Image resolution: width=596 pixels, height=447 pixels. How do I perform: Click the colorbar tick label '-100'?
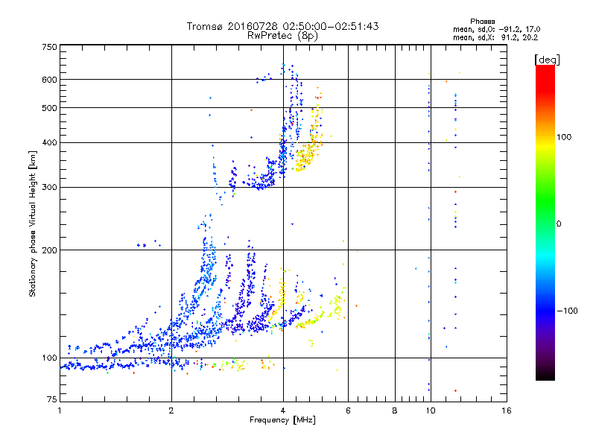tap(568, 311)
